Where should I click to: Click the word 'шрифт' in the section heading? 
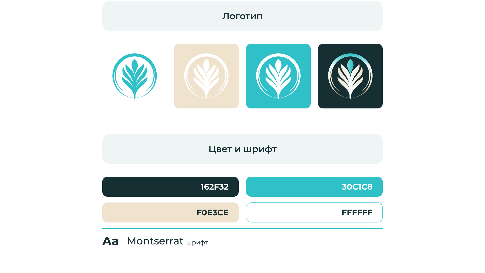(260, 149)
